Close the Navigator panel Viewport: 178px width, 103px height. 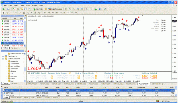pos(25,51)
